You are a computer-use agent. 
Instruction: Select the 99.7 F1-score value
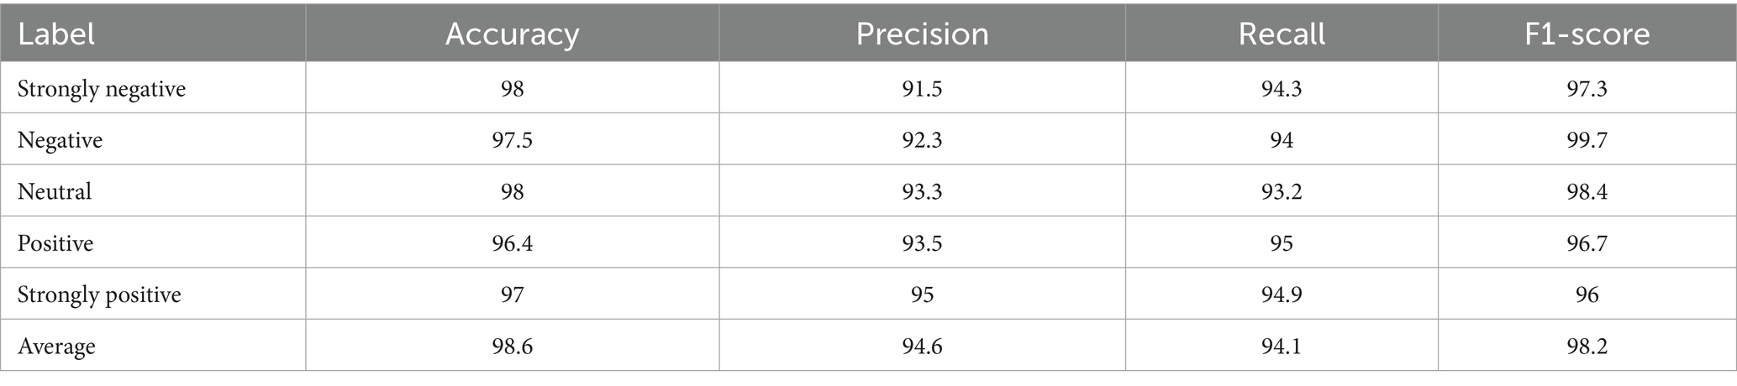pyautogui.click(x=1587, y=139)
